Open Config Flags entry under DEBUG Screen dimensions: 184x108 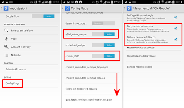[x=30, y=83]
